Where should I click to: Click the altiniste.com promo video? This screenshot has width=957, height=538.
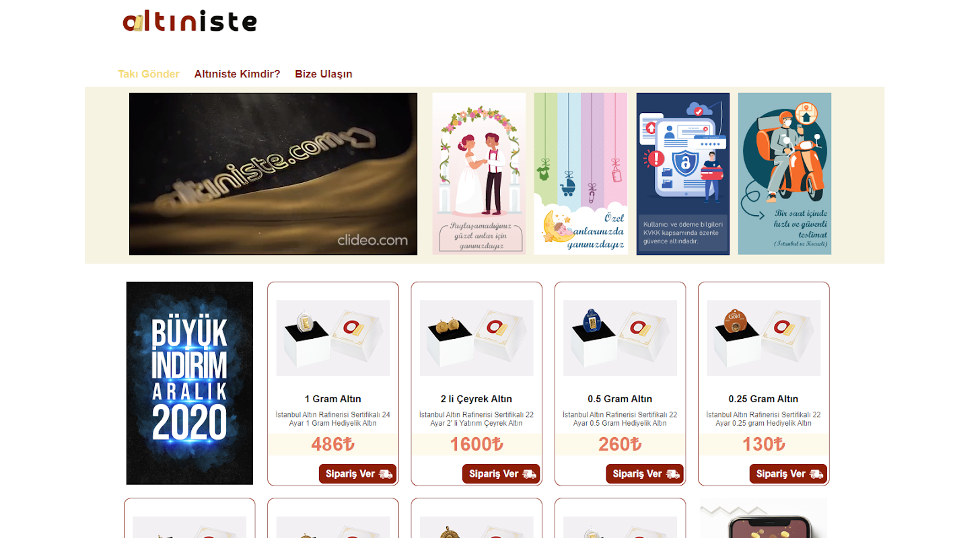(x=273, y=174)
